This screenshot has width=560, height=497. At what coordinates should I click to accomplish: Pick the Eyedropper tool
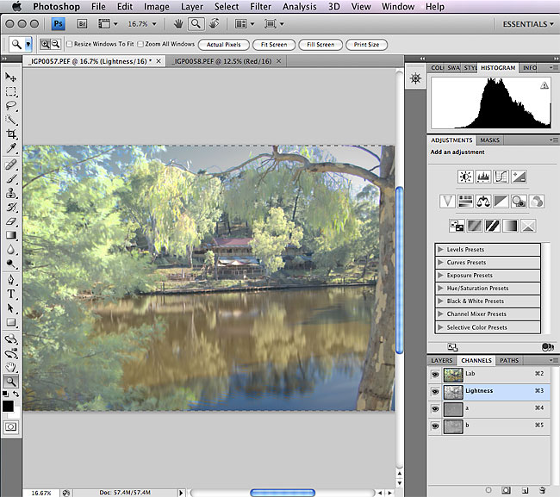(11, 148)
